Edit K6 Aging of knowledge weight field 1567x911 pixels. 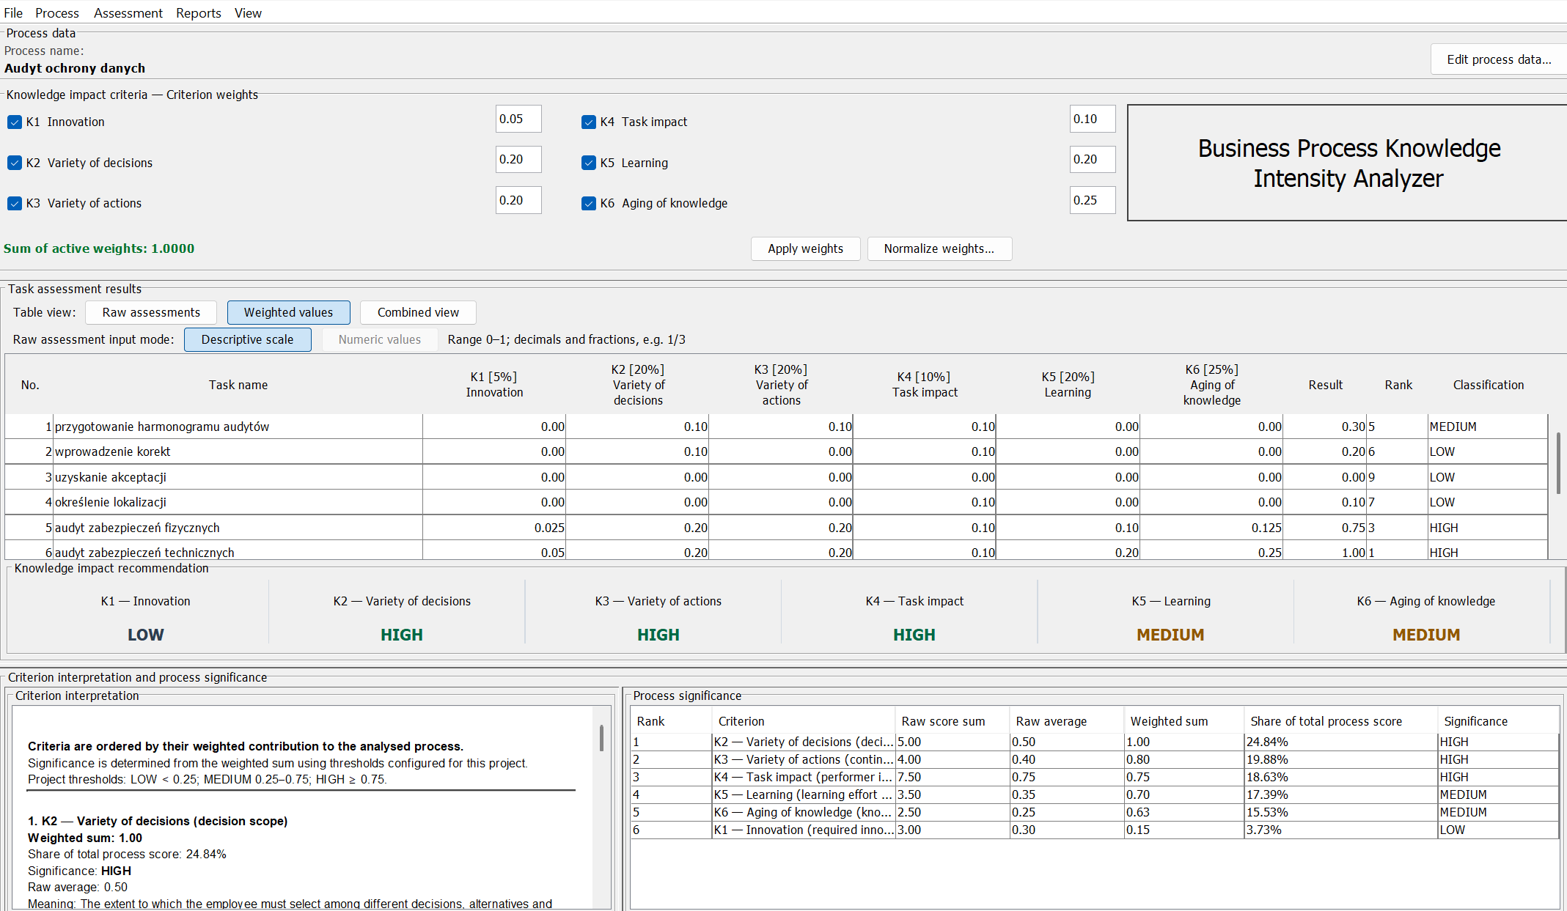tap(1093, 200)
